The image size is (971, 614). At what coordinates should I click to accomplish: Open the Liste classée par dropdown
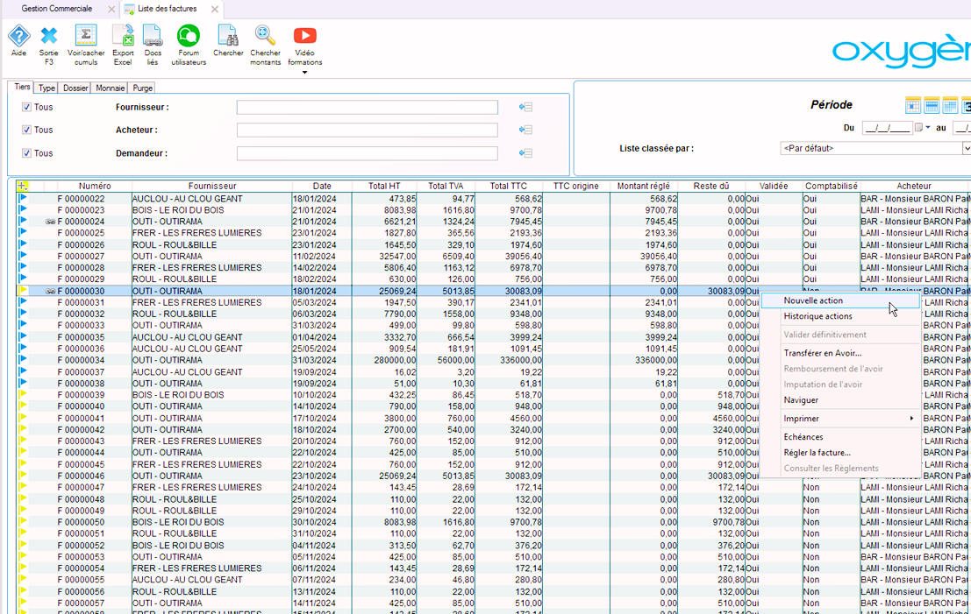point(966,149)
